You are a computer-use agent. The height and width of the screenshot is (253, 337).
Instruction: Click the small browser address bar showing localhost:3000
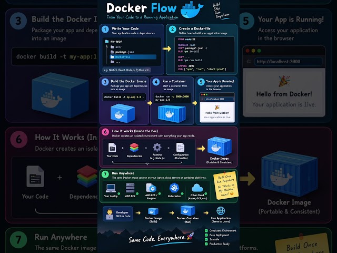[219, 99]
